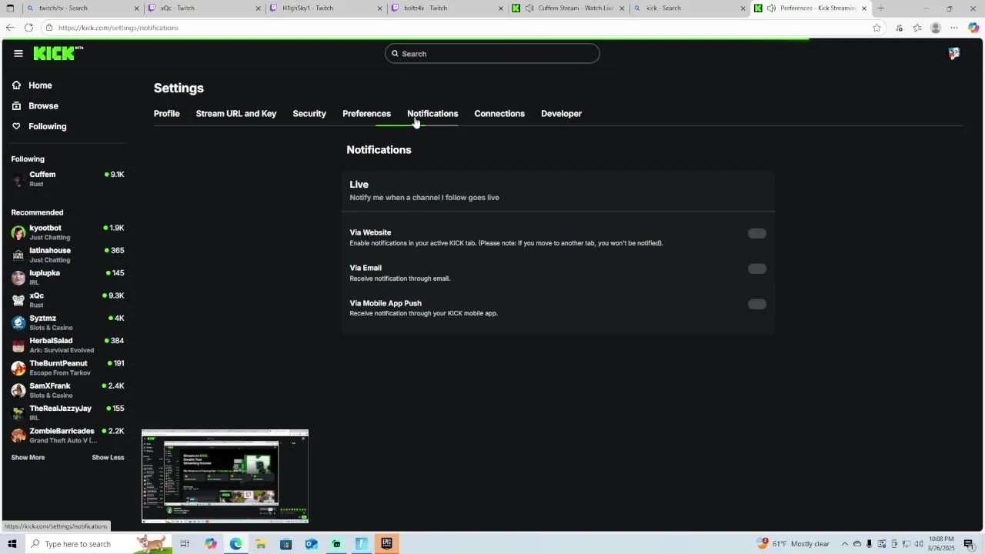Open browser settings and more menu

954,28
